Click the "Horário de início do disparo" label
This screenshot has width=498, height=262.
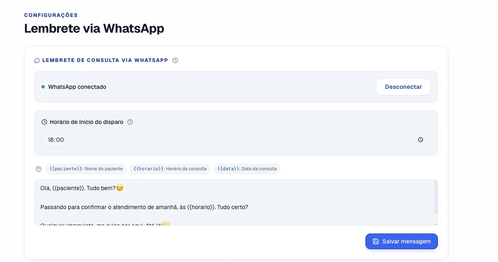tap(87, 122)
